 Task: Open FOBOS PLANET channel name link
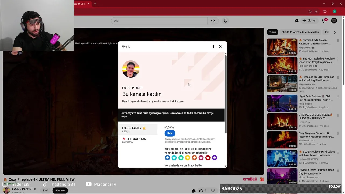coord(22,189)
